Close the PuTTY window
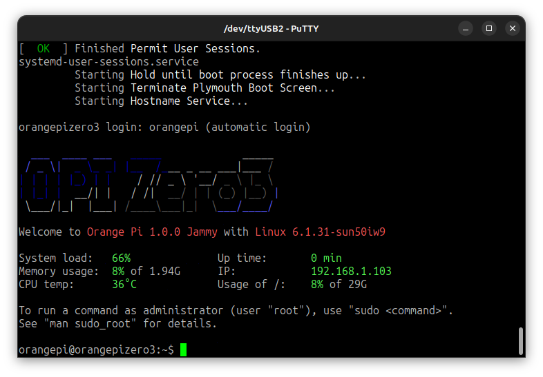543x377 pixels. click(513, 29)
